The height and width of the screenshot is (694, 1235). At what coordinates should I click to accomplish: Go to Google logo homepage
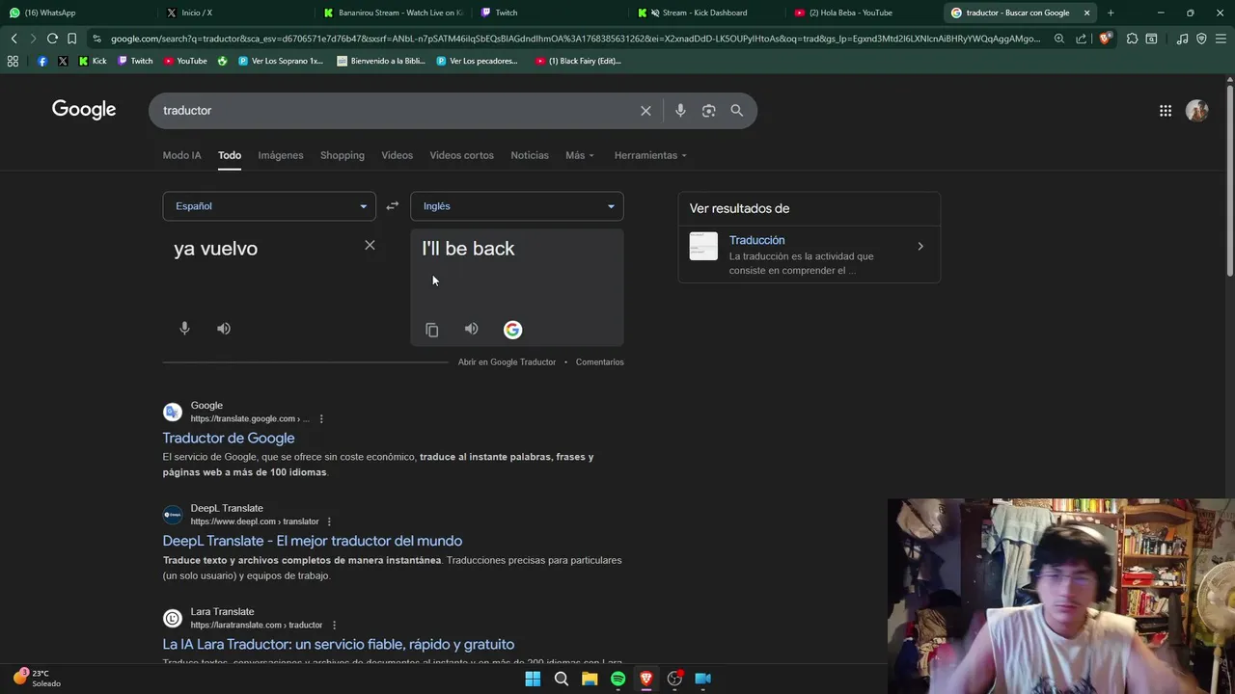84,110
